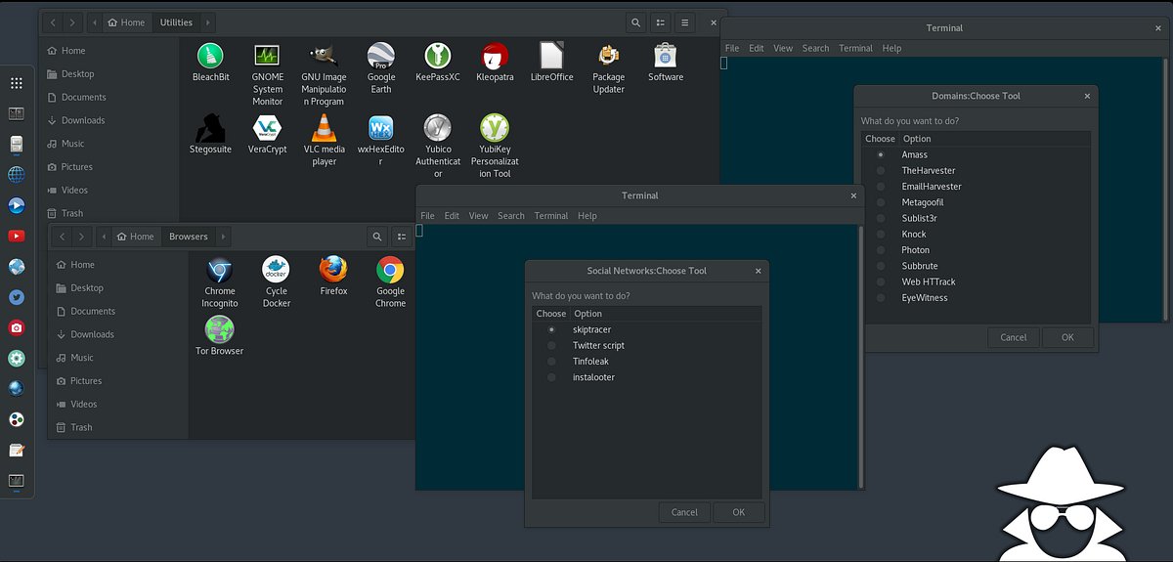Click the front Terminal vertical scrollbar

860,357
